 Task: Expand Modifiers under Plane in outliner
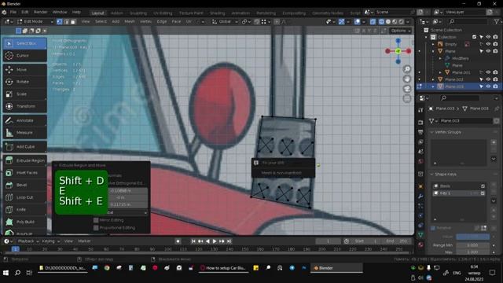tap(440, 58)
